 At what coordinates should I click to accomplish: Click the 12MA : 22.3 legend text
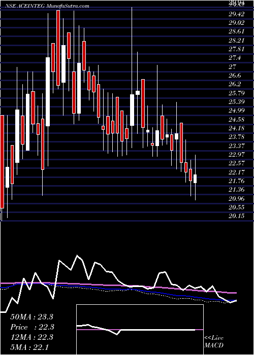click(x=31, y=337)
